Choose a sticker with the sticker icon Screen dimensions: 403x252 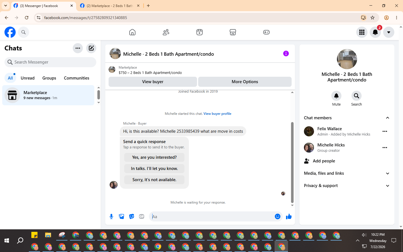pos(132,216)
